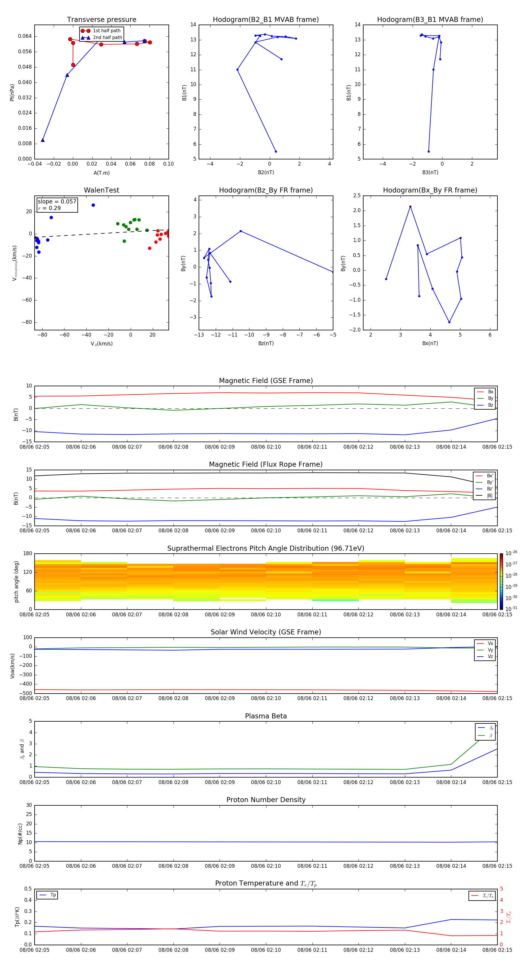Viewport: 532px width, 976px height.
Task: Click 'Proton Number Density' title
Action: [x=266, y=800]
